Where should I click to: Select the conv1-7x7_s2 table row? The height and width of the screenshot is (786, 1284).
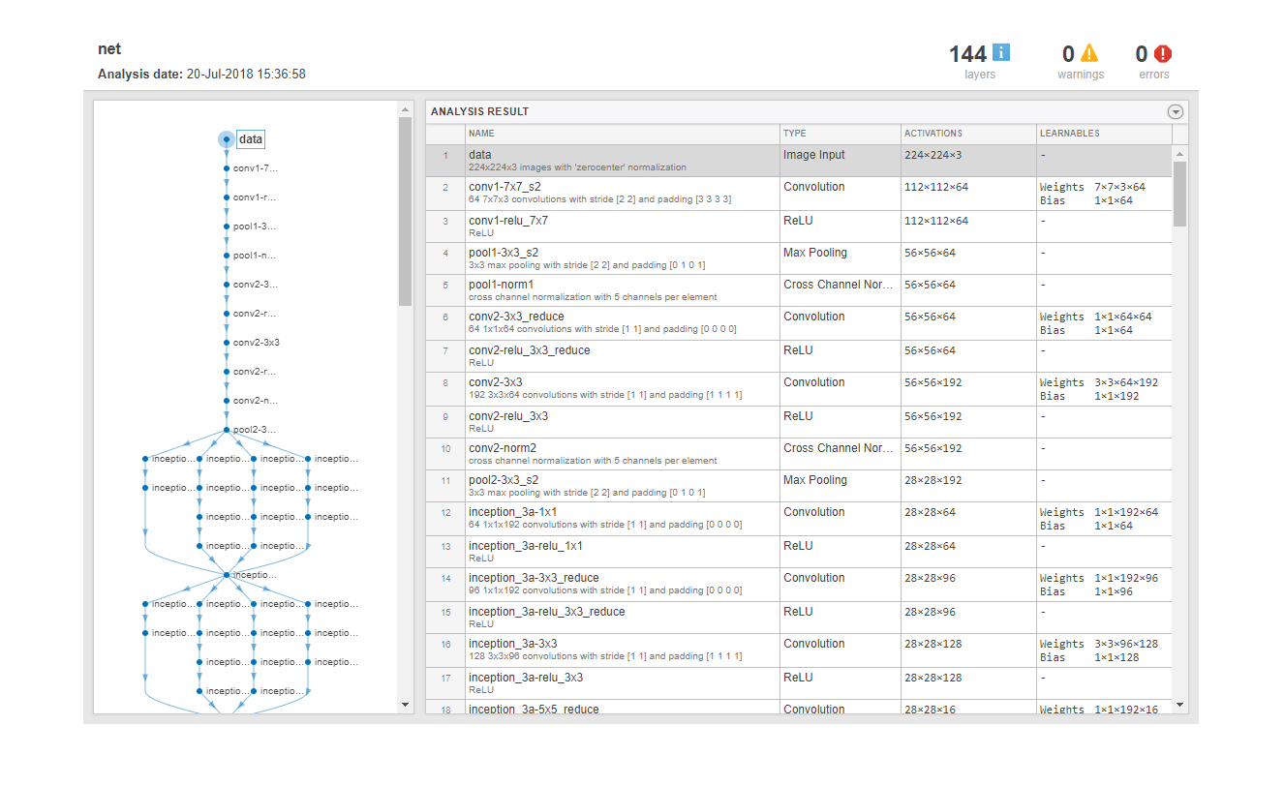[x=799, y=194]
